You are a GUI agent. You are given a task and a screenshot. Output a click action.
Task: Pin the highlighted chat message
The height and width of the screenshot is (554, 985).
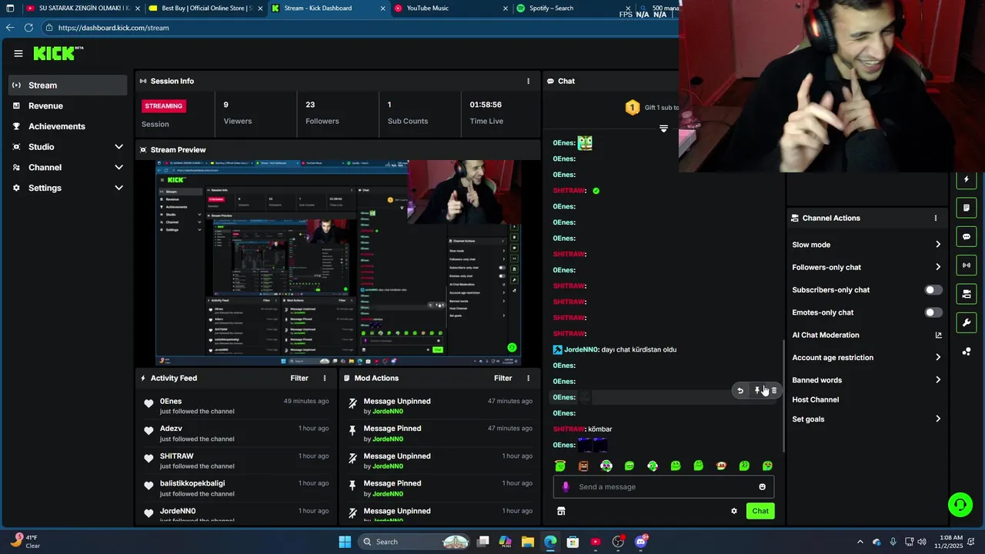757,391
